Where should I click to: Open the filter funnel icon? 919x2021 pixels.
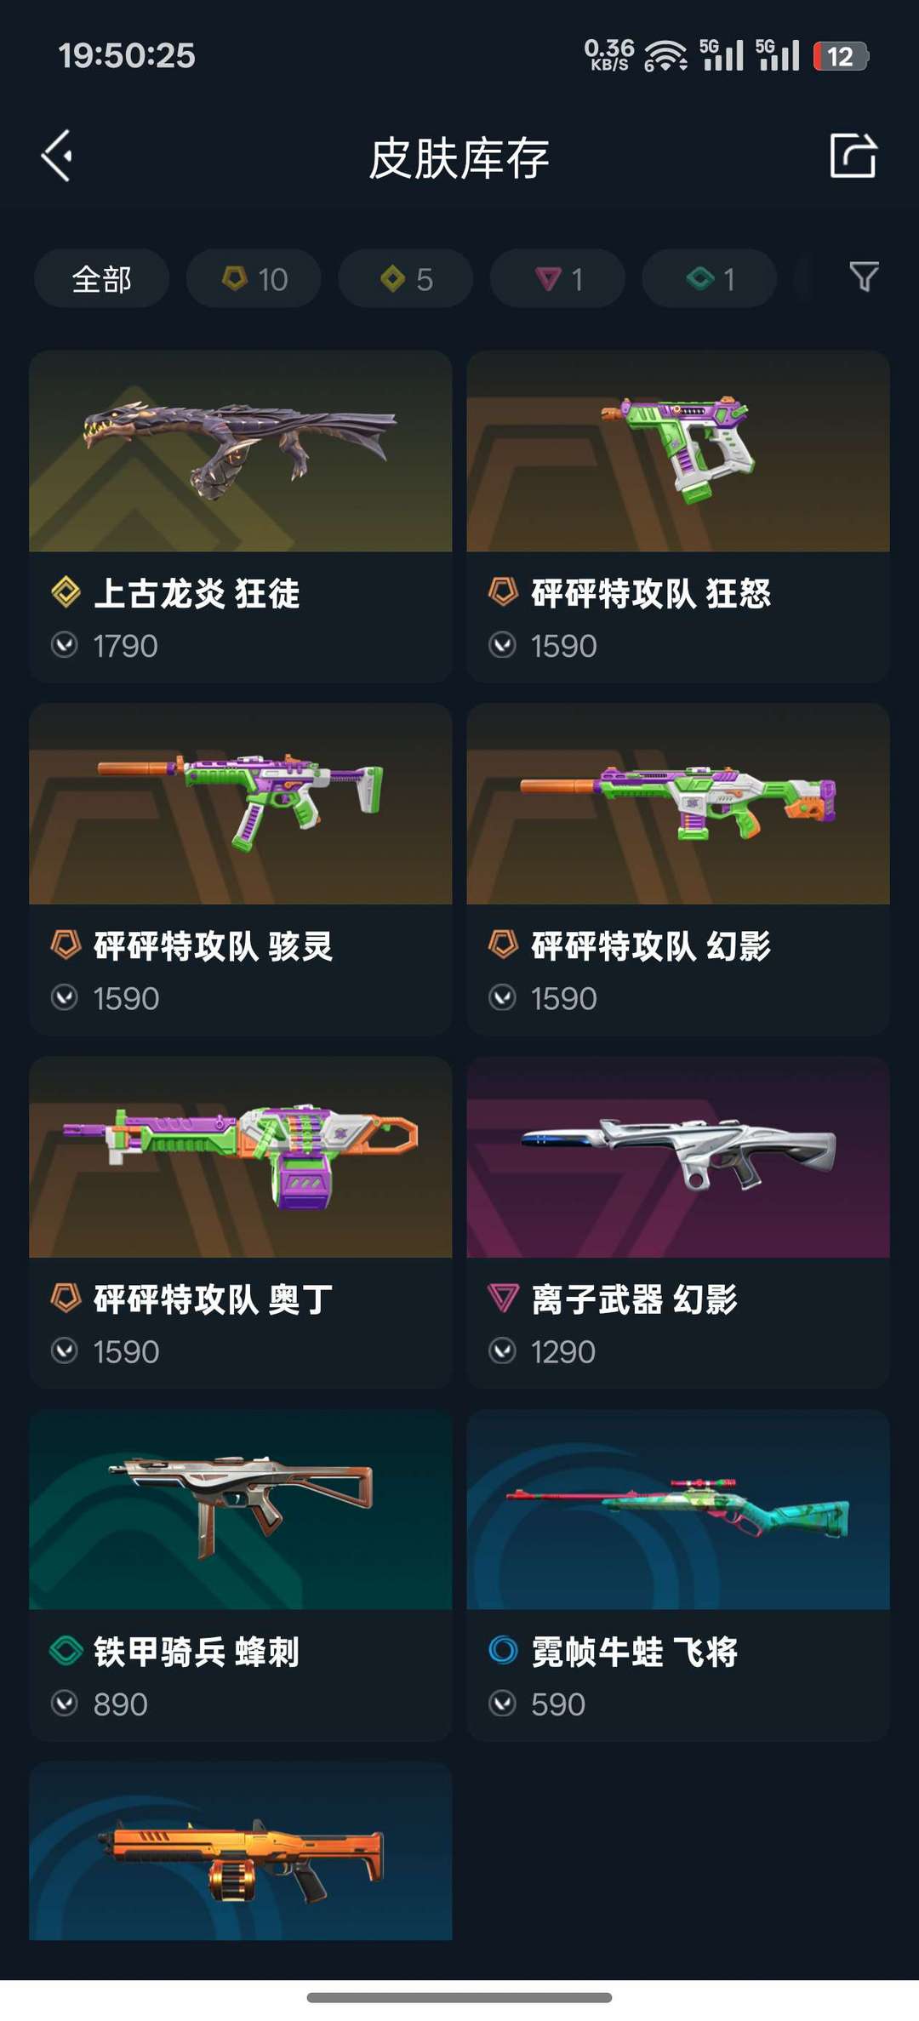(x=864, y=277)
